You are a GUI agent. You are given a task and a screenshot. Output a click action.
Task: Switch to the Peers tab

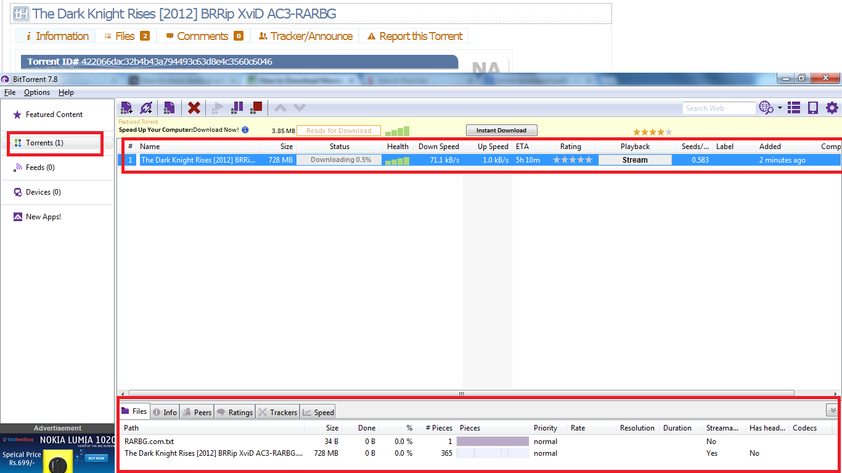pyautogui.click(x=197, y=413)
